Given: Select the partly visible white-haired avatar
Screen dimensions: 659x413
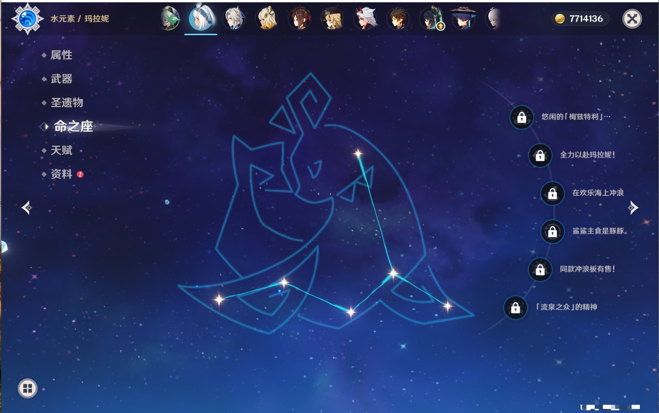Looking at the screenshot, I should click(x=494, y=19).
